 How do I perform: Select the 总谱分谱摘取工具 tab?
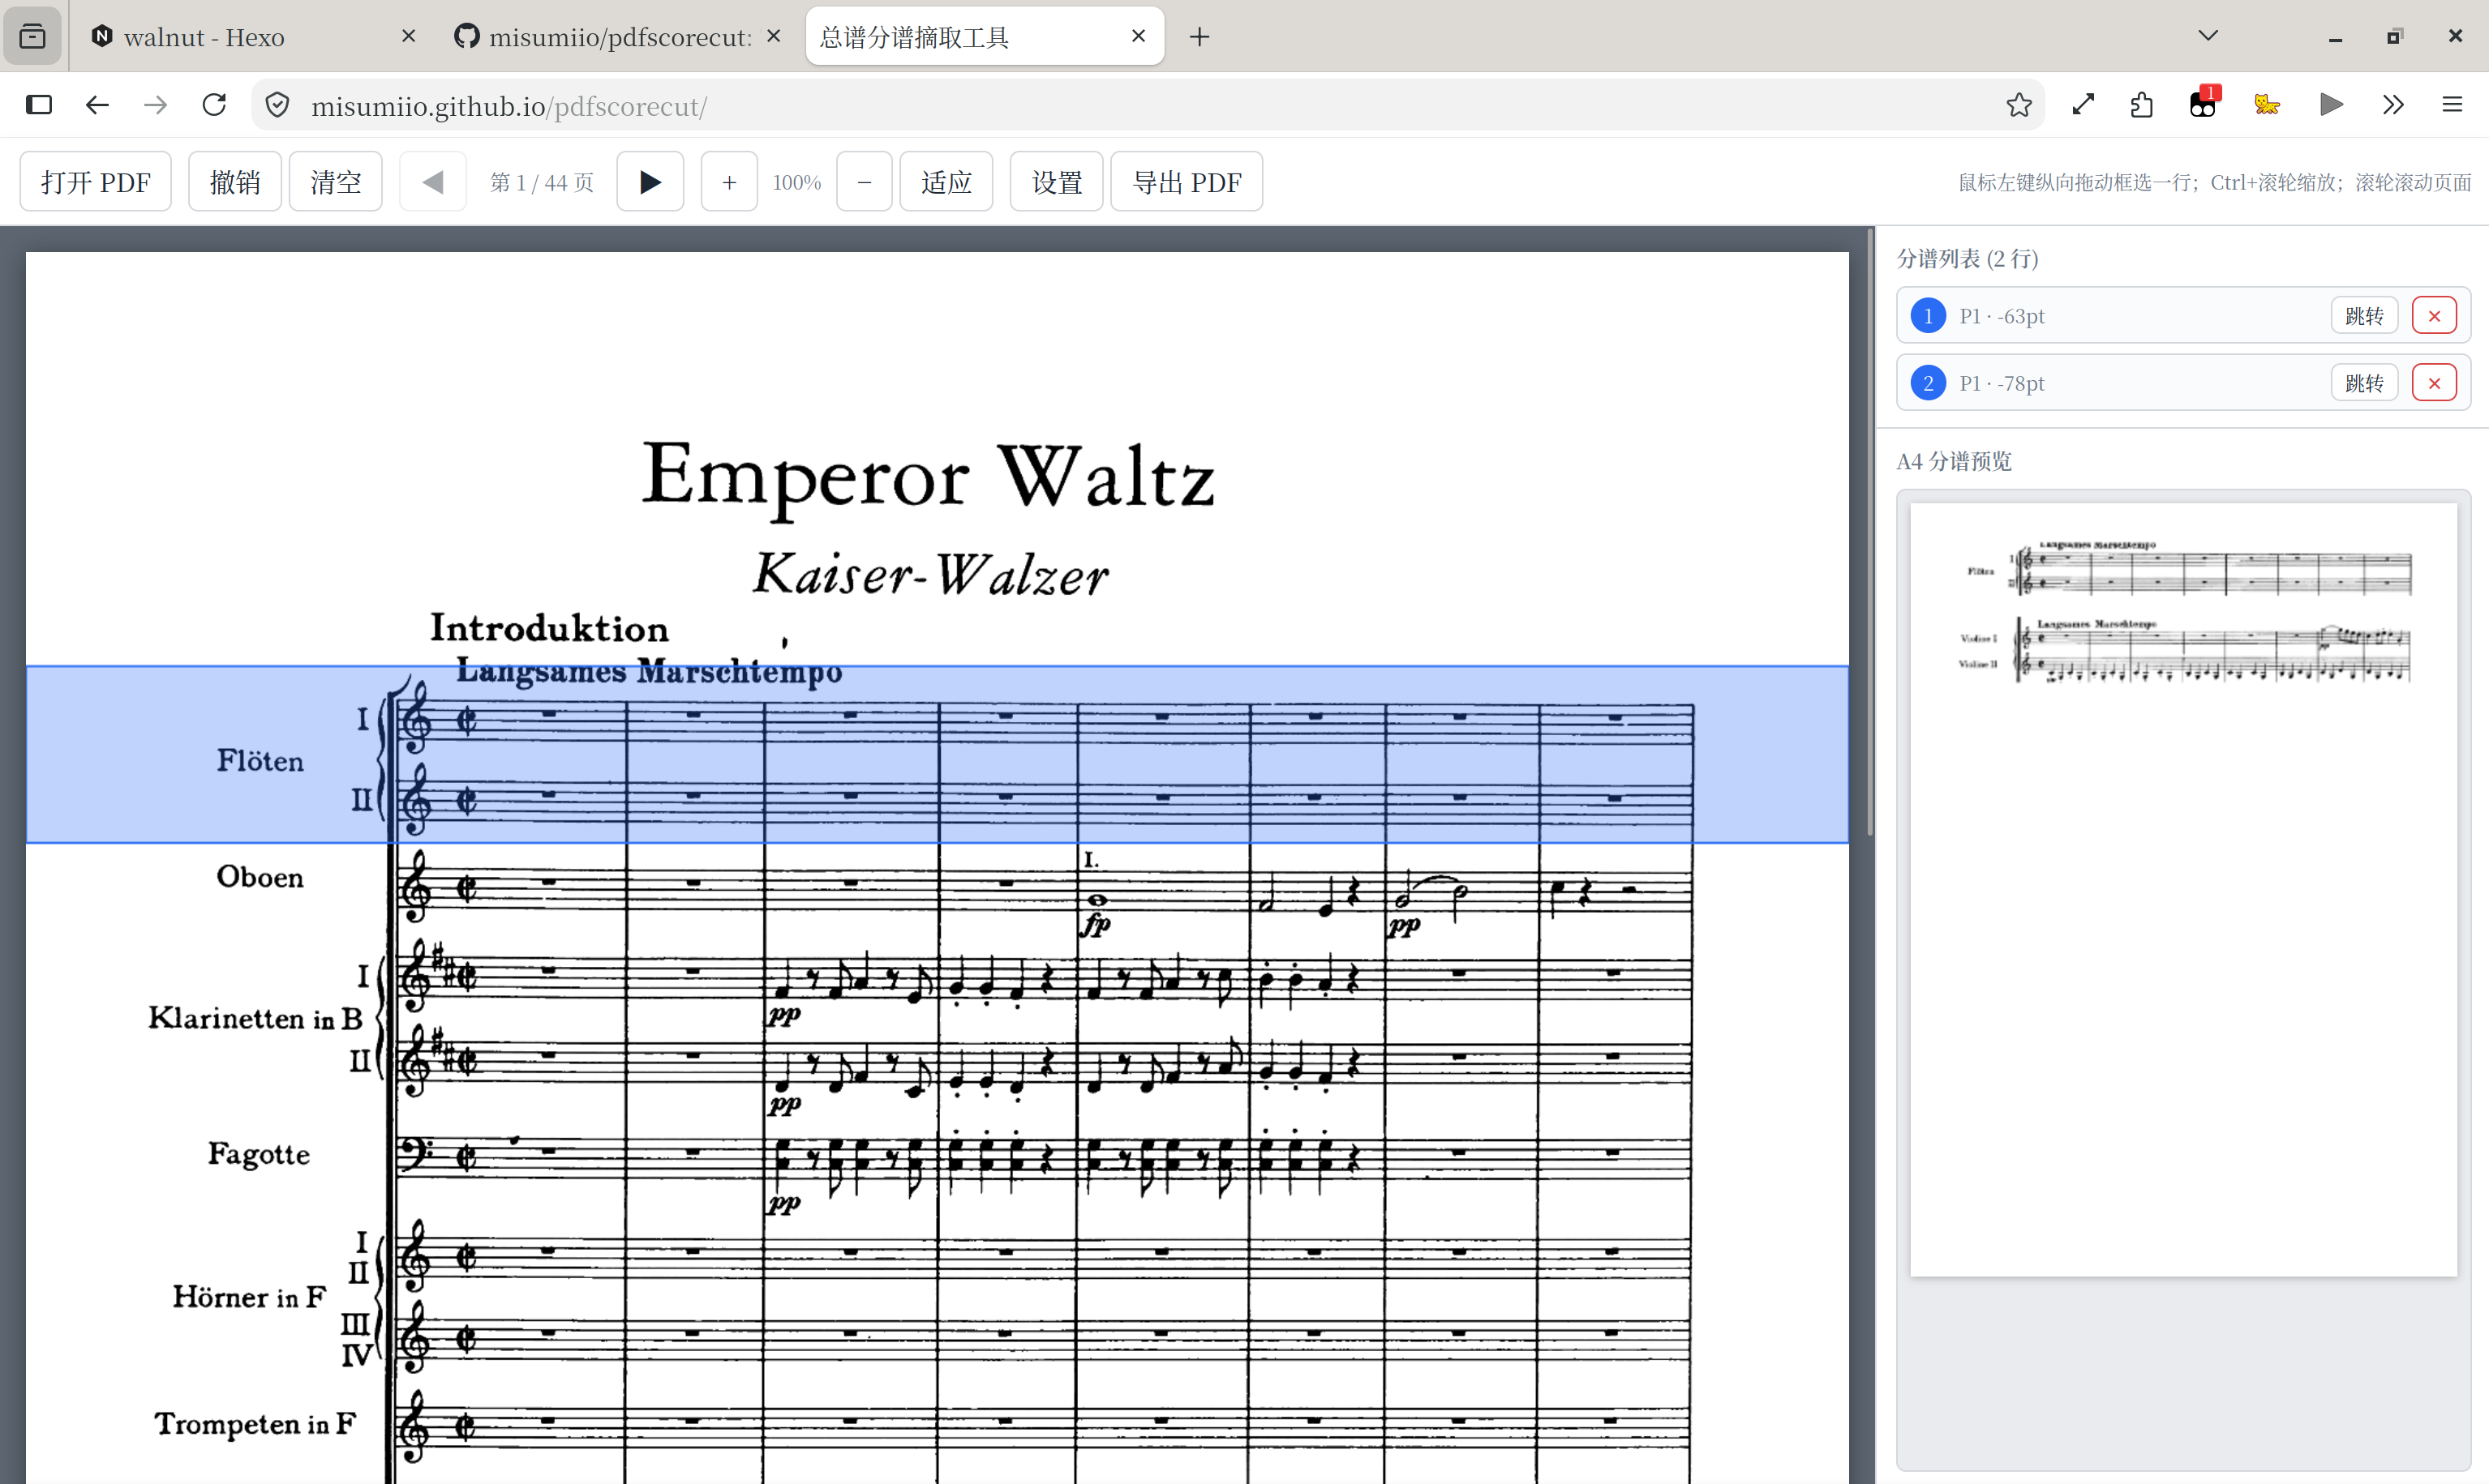(985, 37)
